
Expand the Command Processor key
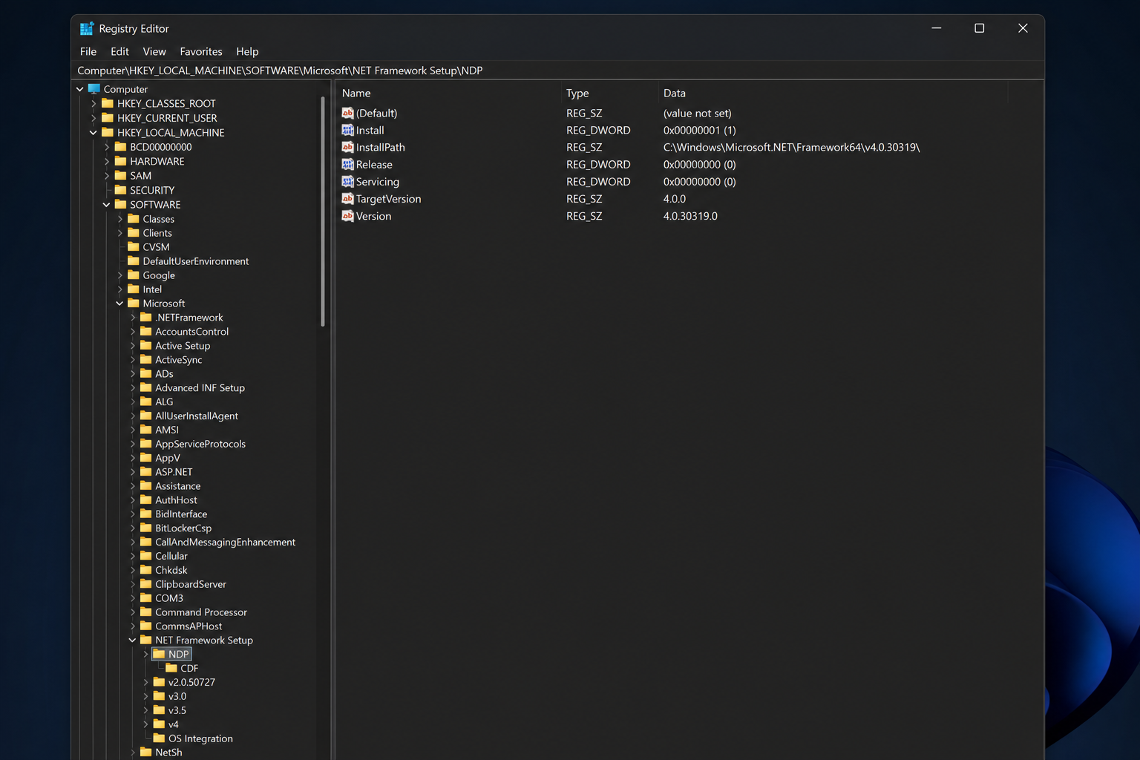click(x=132, y=612)
